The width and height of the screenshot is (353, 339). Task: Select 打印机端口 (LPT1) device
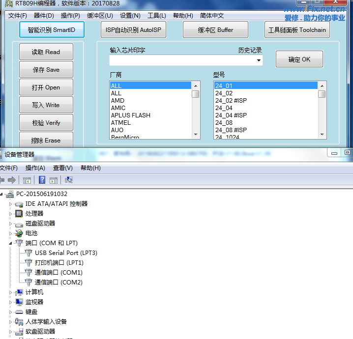(x=59, y=262)
